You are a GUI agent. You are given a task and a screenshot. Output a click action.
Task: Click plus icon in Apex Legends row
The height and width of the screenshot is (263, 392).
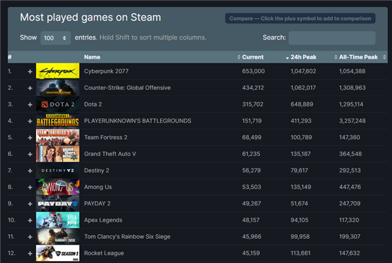coord(30,221)
